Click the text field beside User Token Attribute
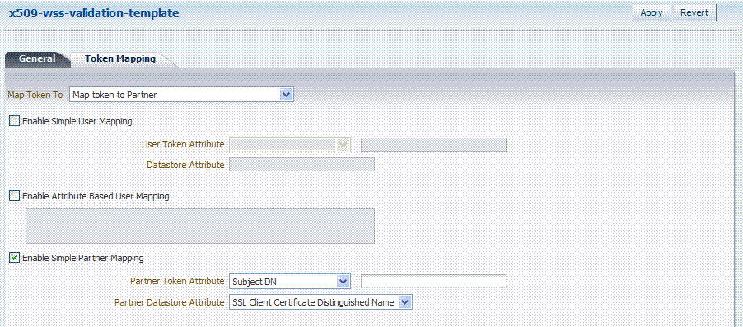Viewport: 743px width, 327px height. click(x=433, y=144)
